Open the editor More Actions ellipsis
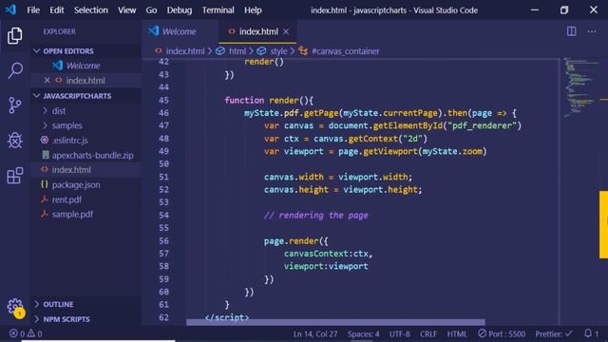This screenshot has height=342, width=608. (591, 31)
